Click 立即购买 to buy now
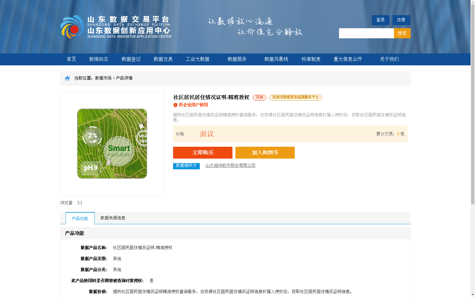 click(203, 152)
